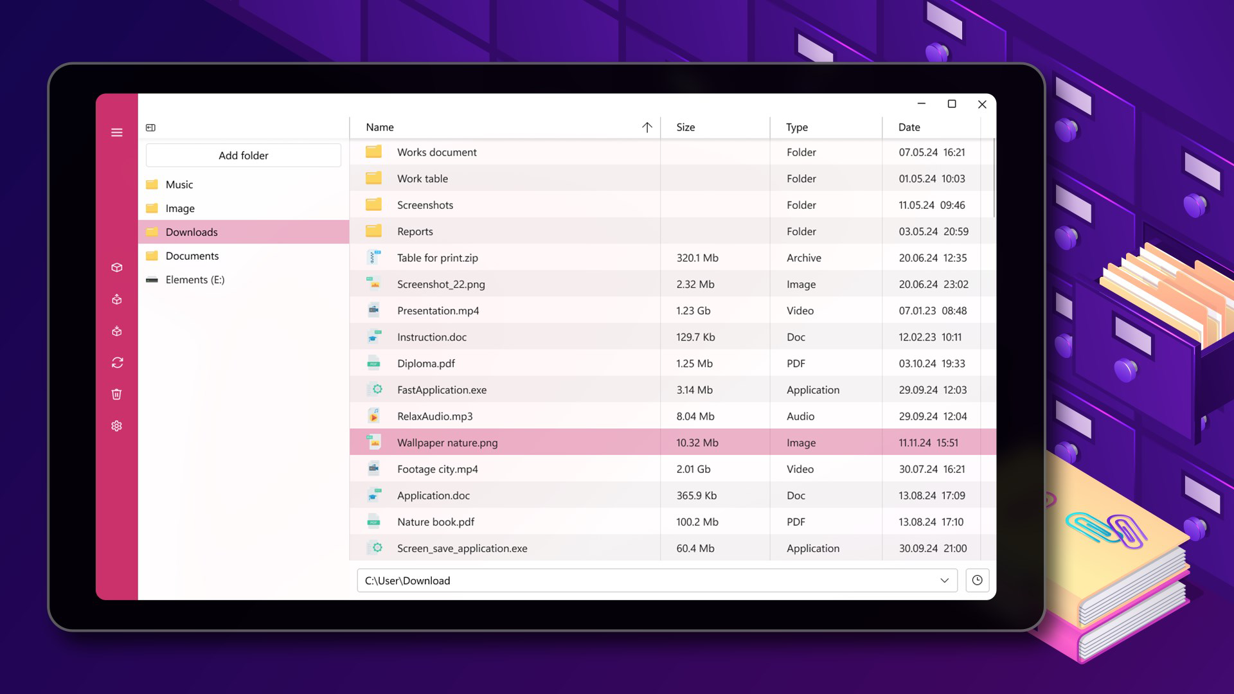Select the Nature book.pdf file name

(x=435, y=522)
